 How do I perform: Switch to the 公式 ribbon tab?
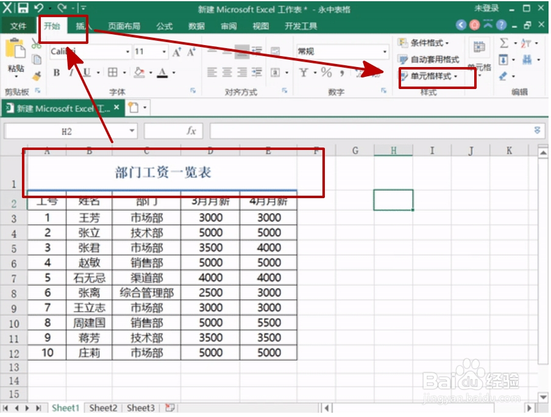pyautogui.click(x=163, y=26)
